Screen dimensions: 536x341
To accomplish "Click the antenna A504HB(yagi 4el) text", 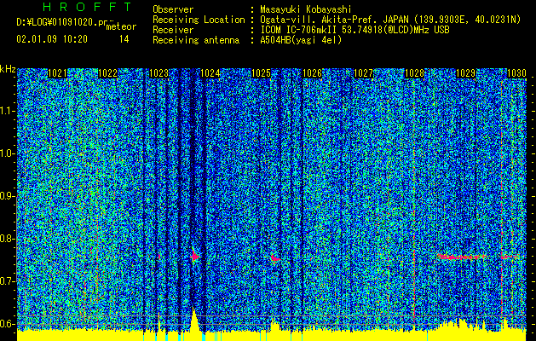I will coord(301,40).
